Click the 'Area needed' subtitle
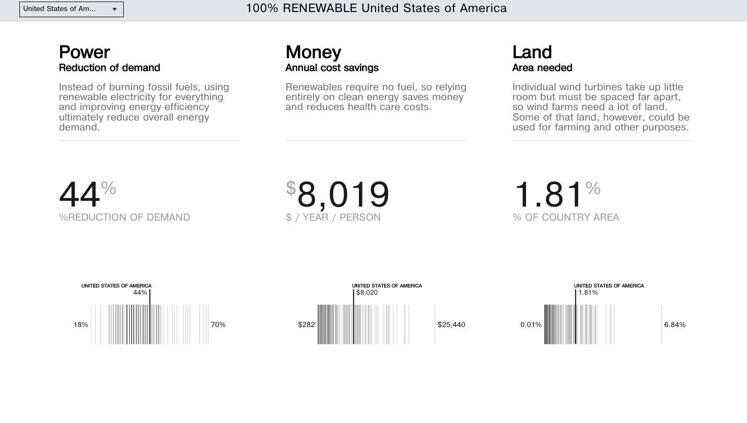This screenshot has width=747, height=423. (x=542, y=68)
